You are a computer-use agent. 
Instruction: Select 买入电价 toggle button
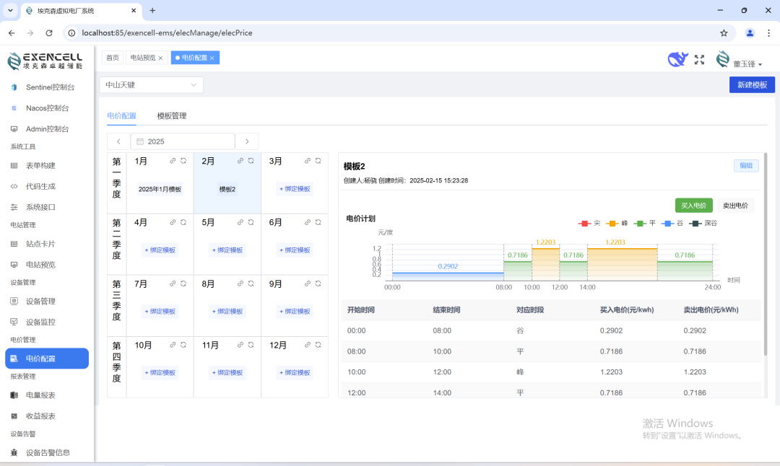click(x=693, y=206)
